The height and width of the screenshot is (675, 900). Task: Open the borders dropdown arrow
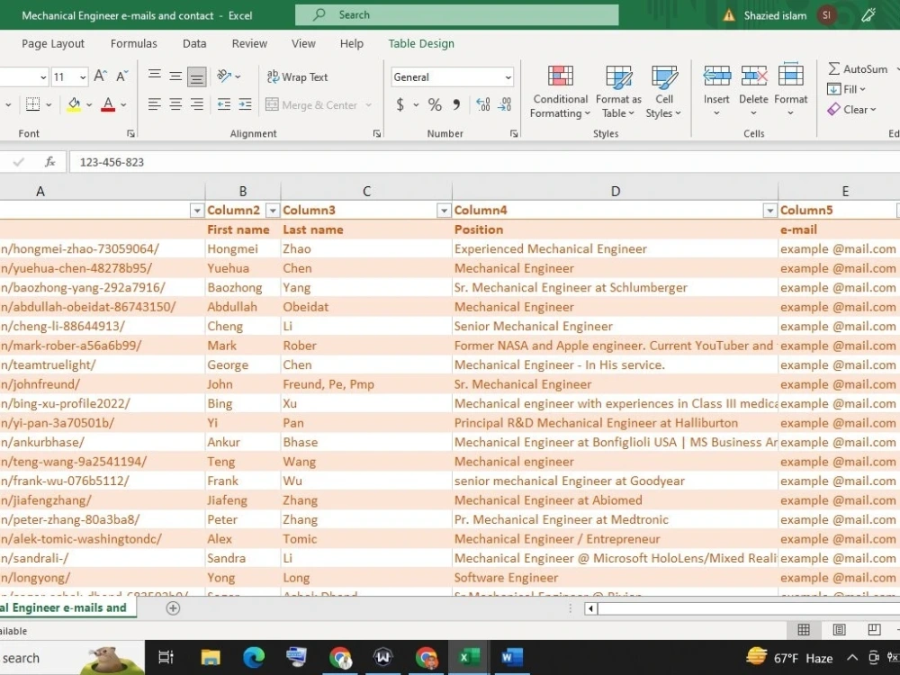(x=49, y=105)
